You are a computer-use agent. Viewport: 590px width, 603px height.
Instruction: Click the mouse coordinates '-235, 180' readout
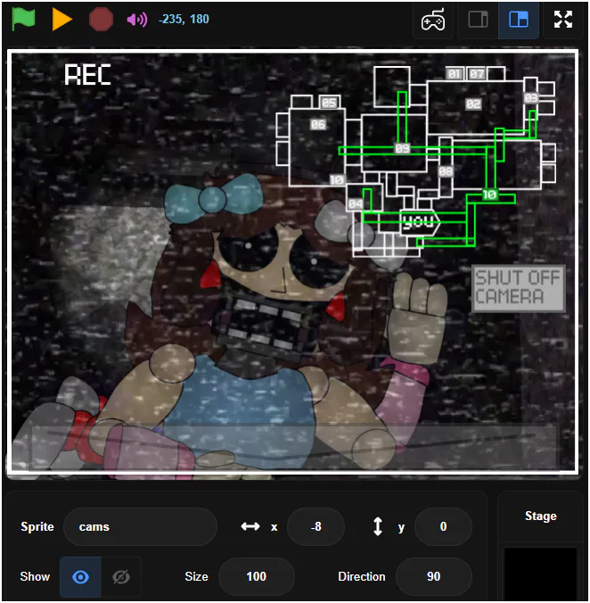[x=184, y=20]
